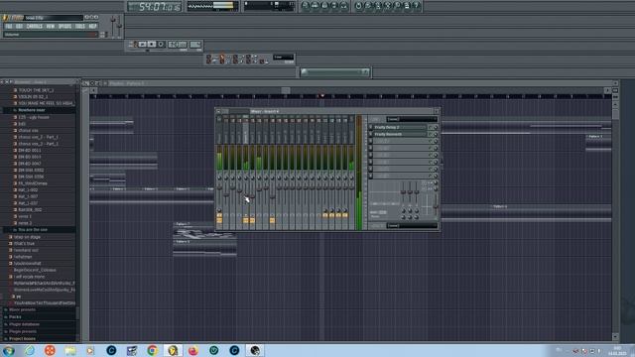Click the Fruity Delay 2 mix level knob
The image size is (635, 357).
tap(436, 127)
